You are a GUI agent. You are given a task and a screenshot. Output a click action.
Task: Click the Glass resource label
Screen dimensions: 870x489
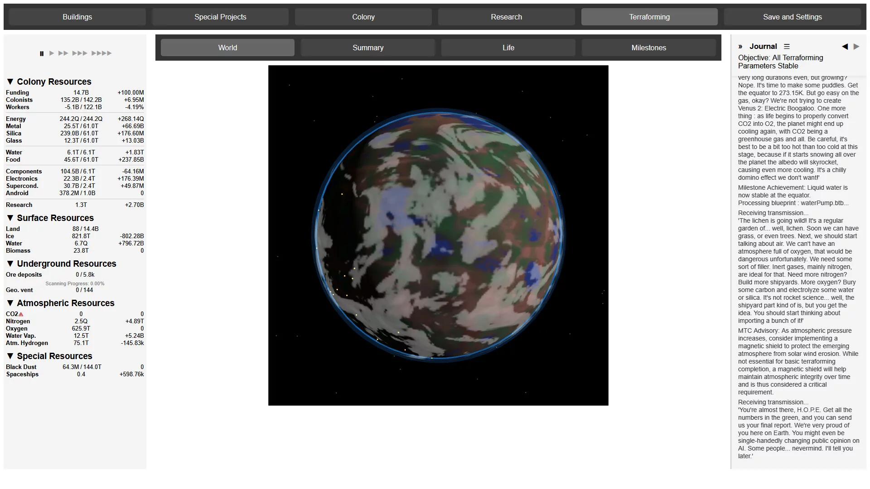(14, 140)
